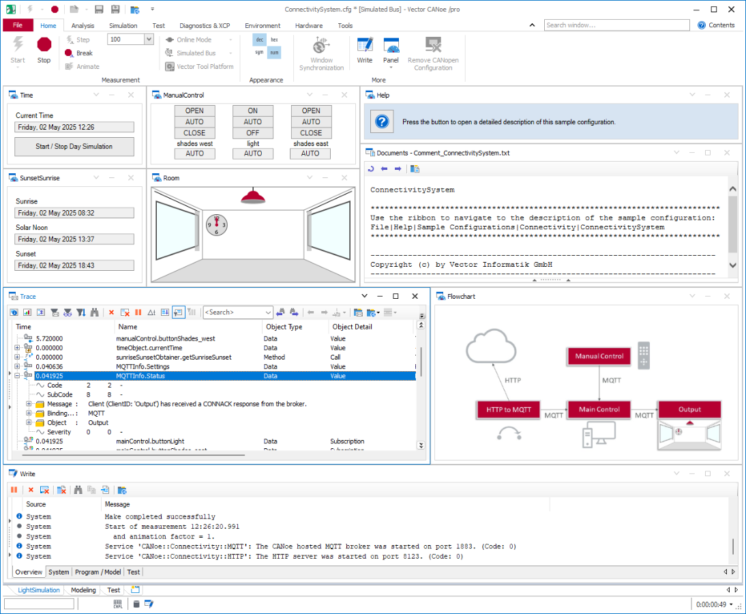Click the save-as icon in the quick access toolbar
746x614 pixels.
click(x=115, y=9)
